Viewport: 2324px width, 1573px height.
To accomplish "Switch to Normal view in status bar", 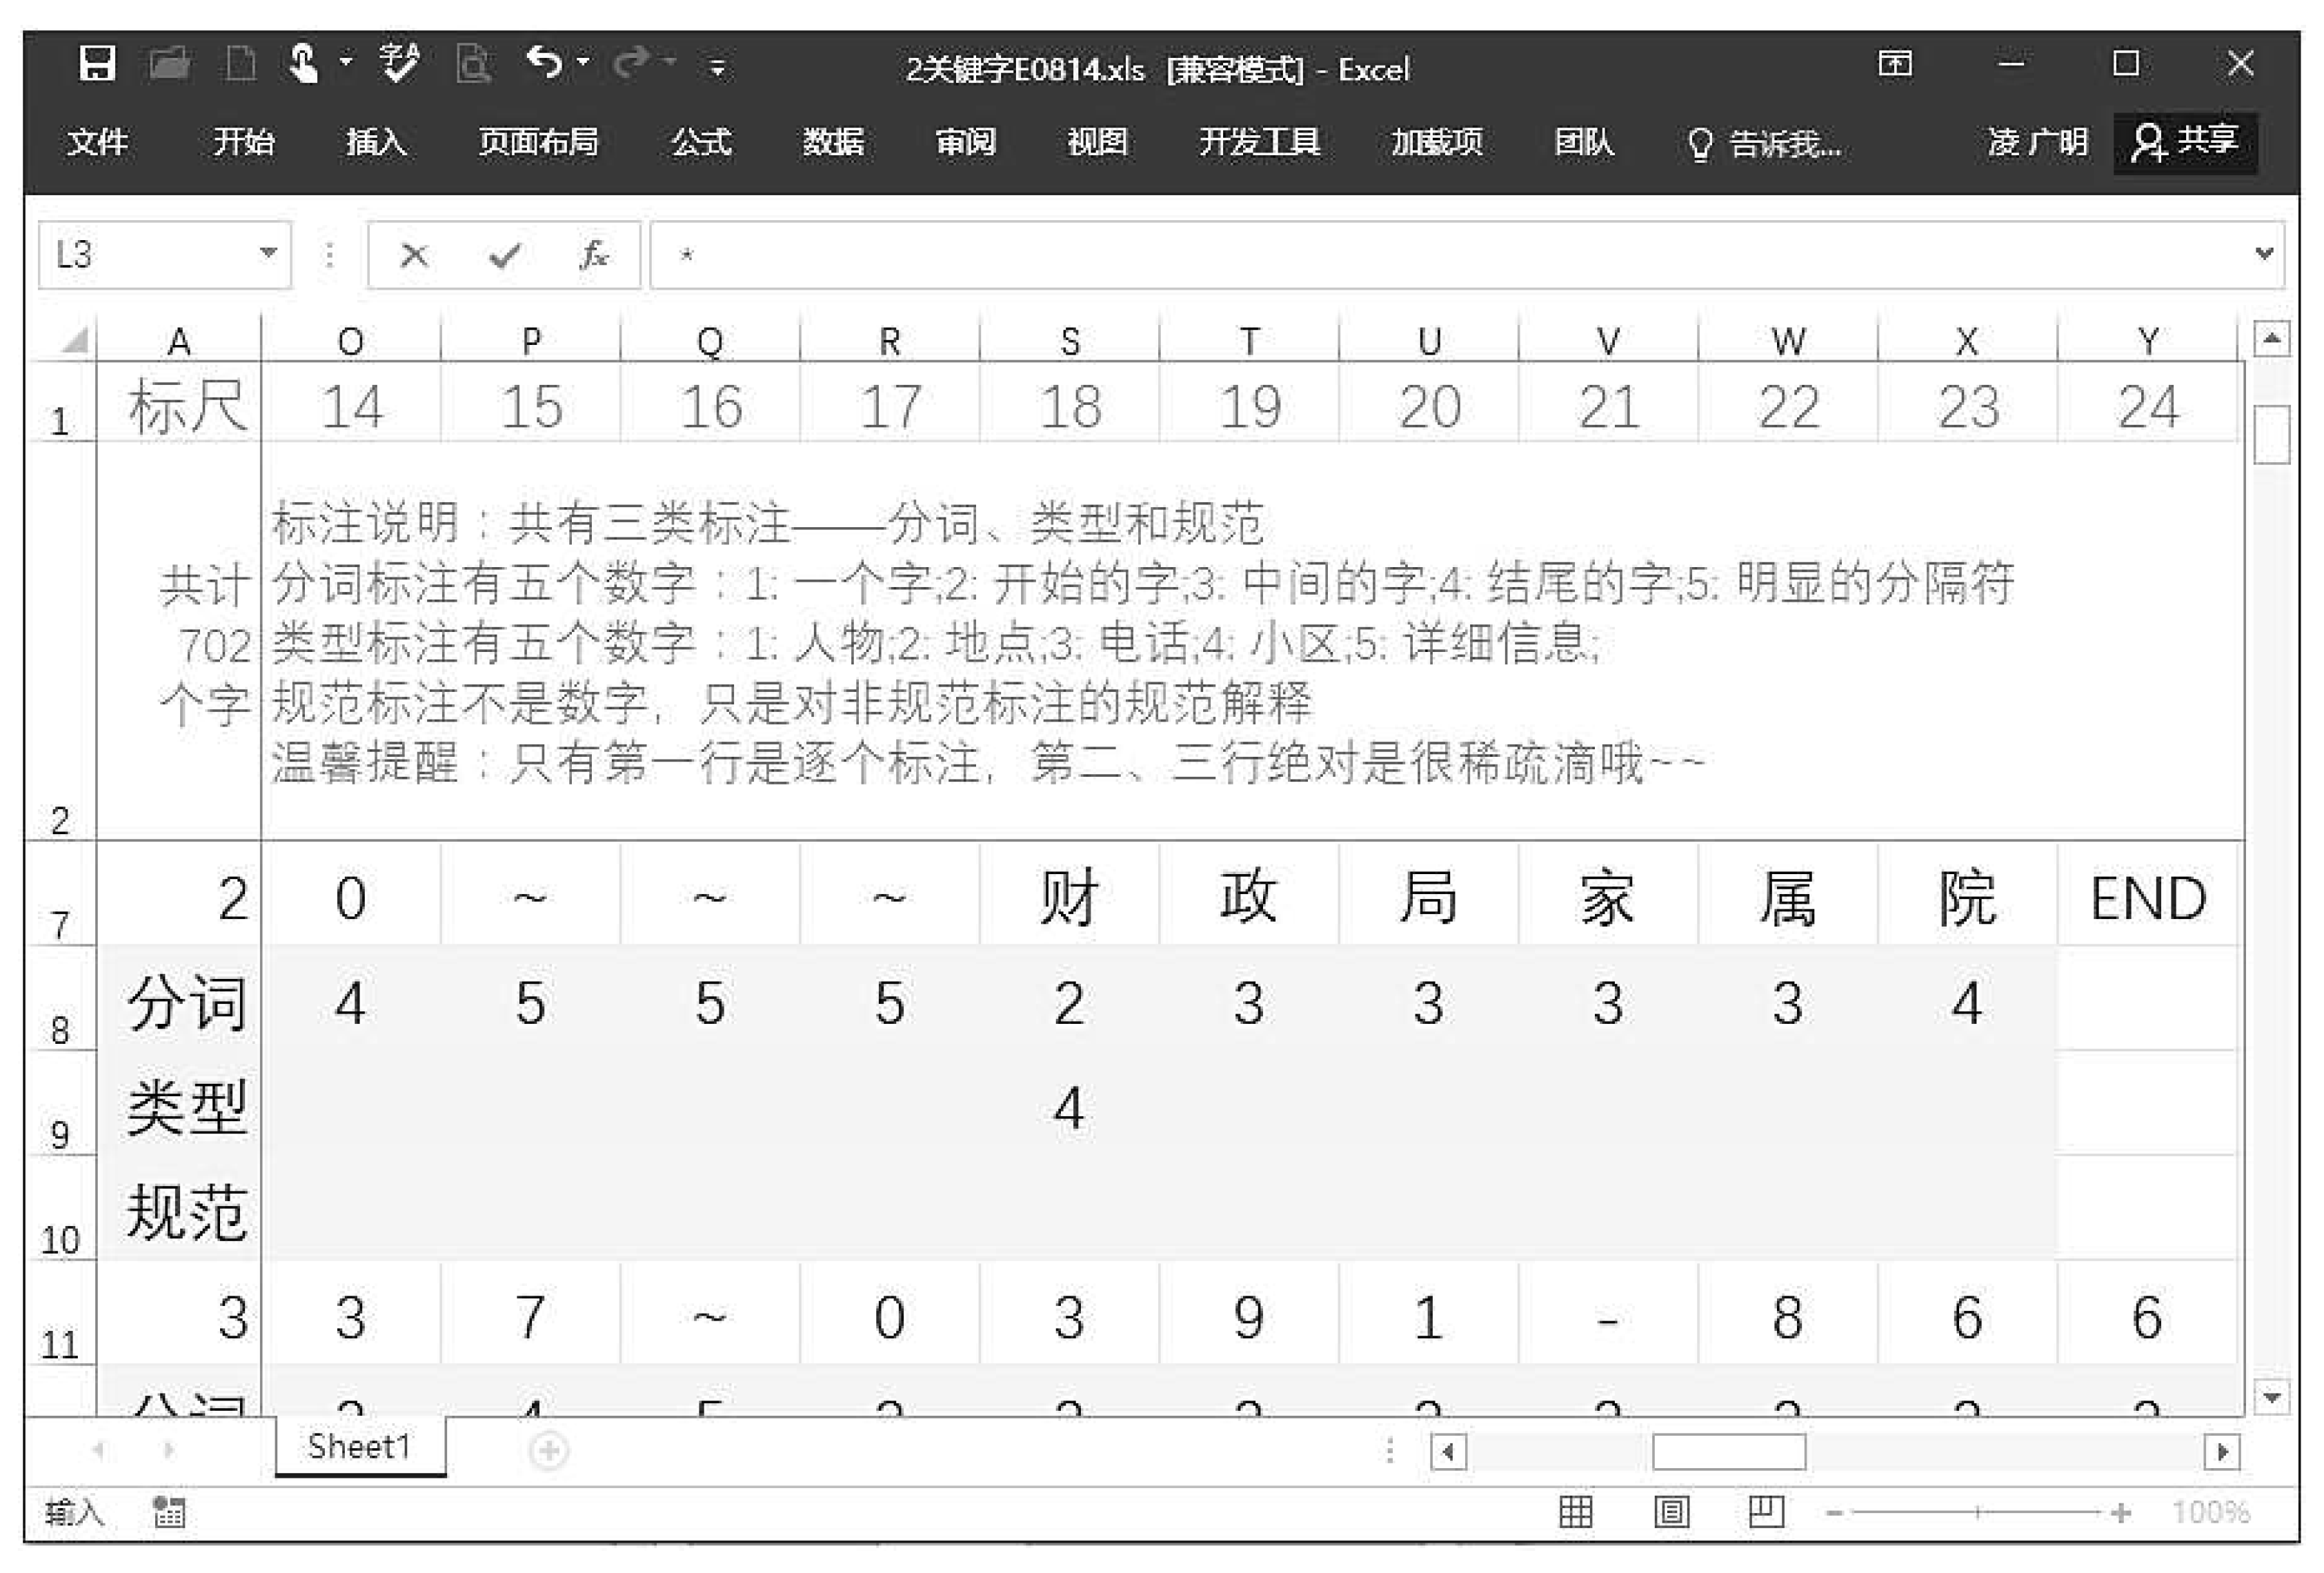I will tap(1576, 1512).
